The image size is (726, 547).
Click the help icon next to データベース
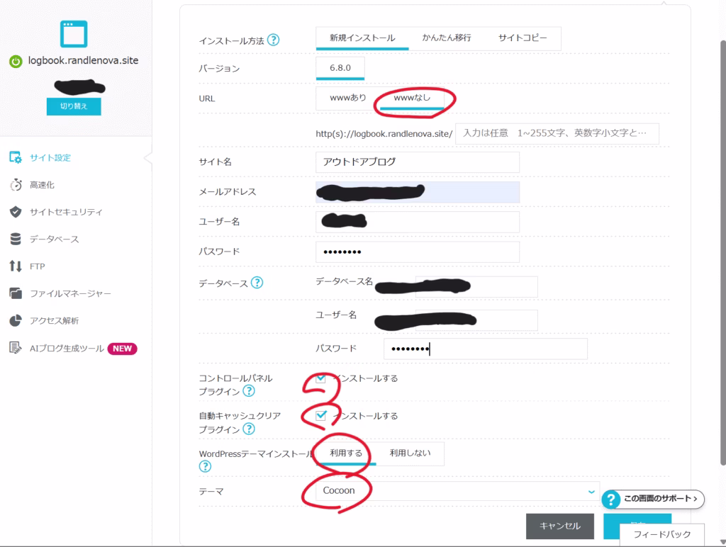click(257, 283)
